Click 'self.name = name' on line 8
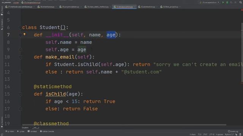This screenshot has width=243, height=136. click(x=69, y=42)
